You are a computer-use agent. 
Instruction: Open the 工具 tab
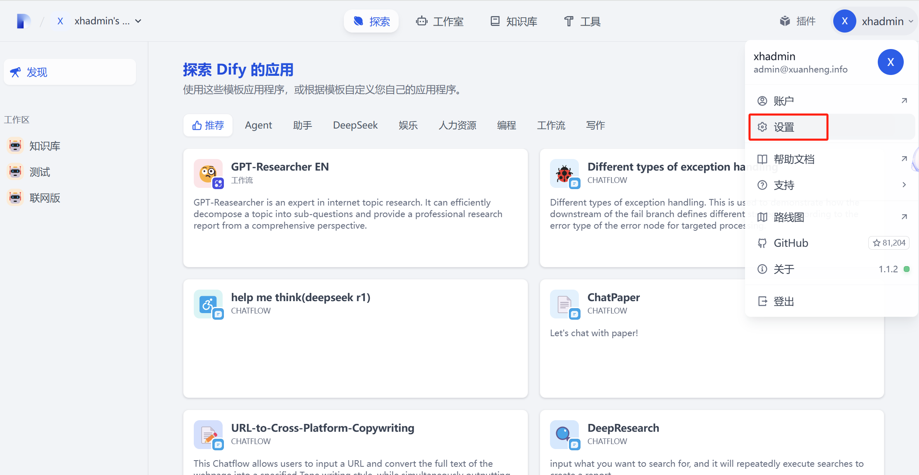click(x=582, y=21)
